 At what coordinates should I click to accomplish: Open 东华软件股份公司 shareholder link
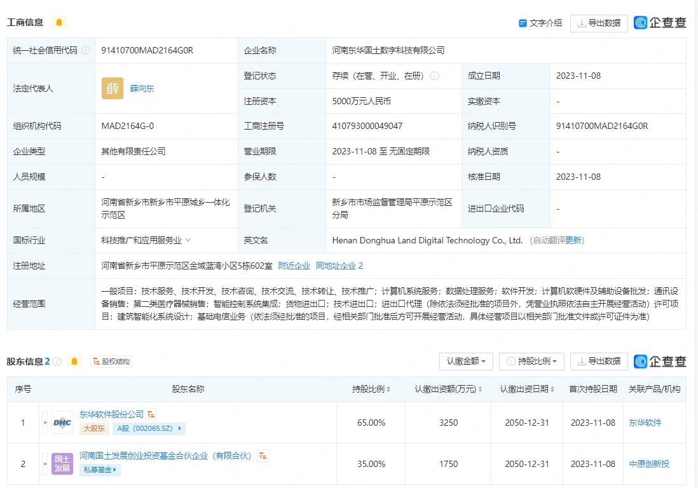pyautogui.click(x=111, y=414)
